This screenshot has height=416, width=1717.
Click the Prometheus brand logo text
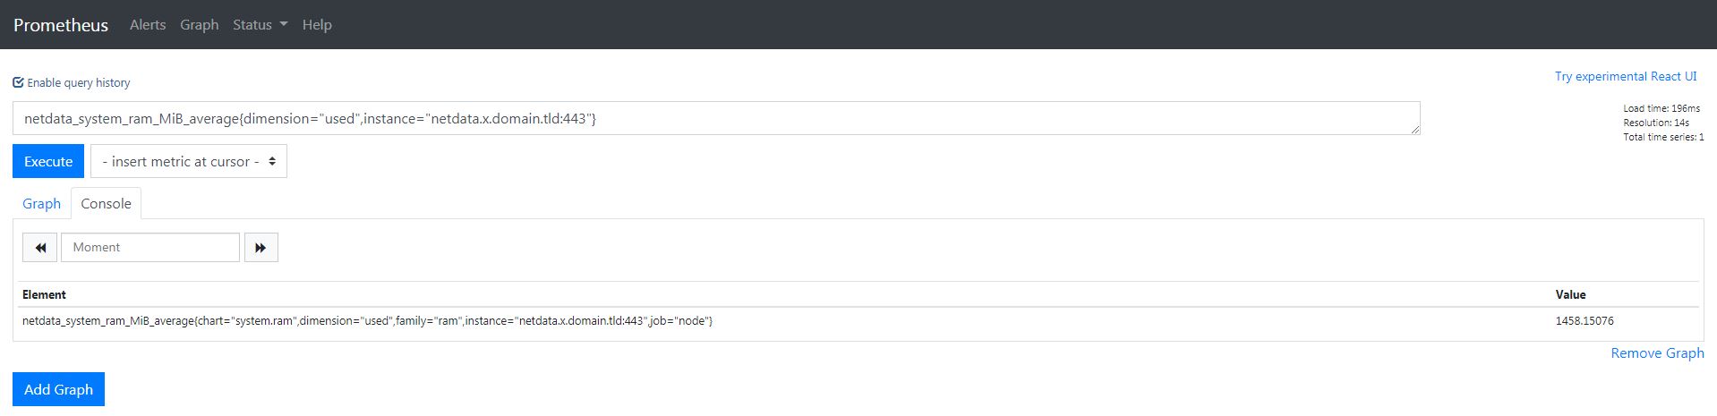61,25
